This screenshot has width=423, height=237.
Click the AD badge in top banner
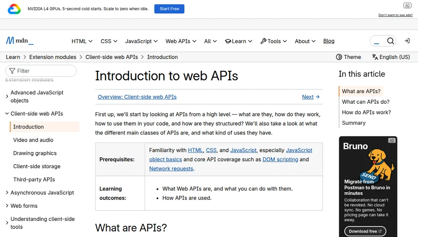407,5
